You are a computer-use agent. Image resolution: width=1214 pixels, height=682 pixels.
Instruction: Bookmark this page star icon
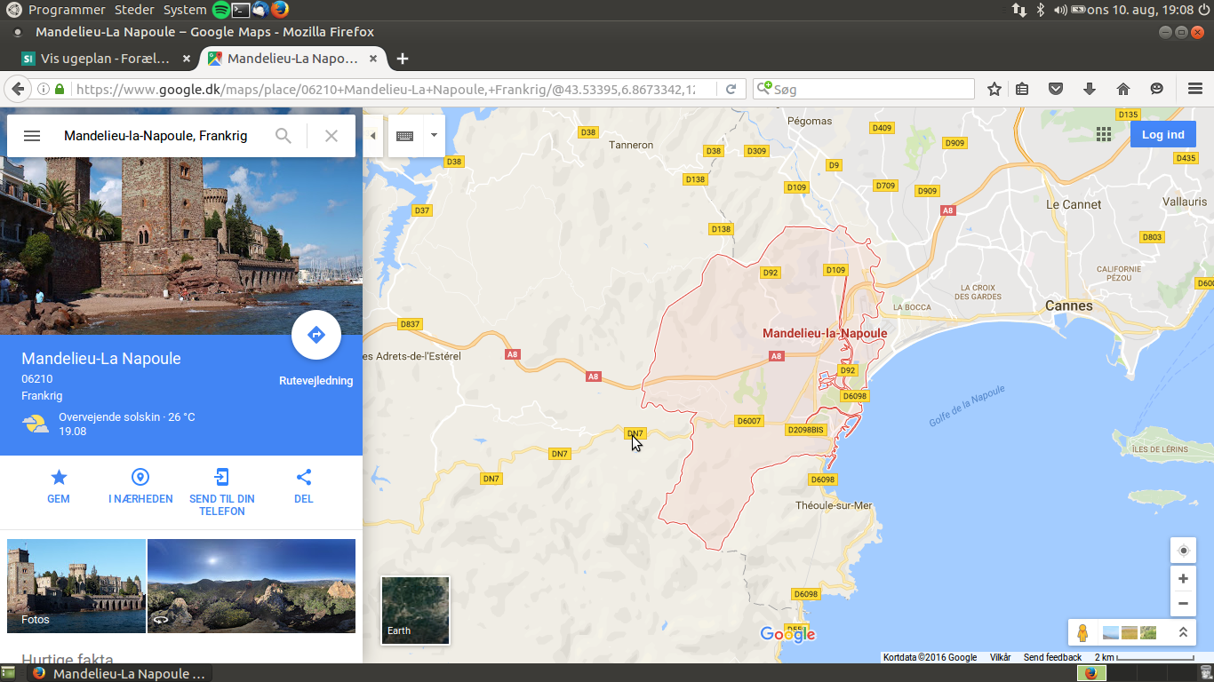pyautogui.click(x=994, y=89)
